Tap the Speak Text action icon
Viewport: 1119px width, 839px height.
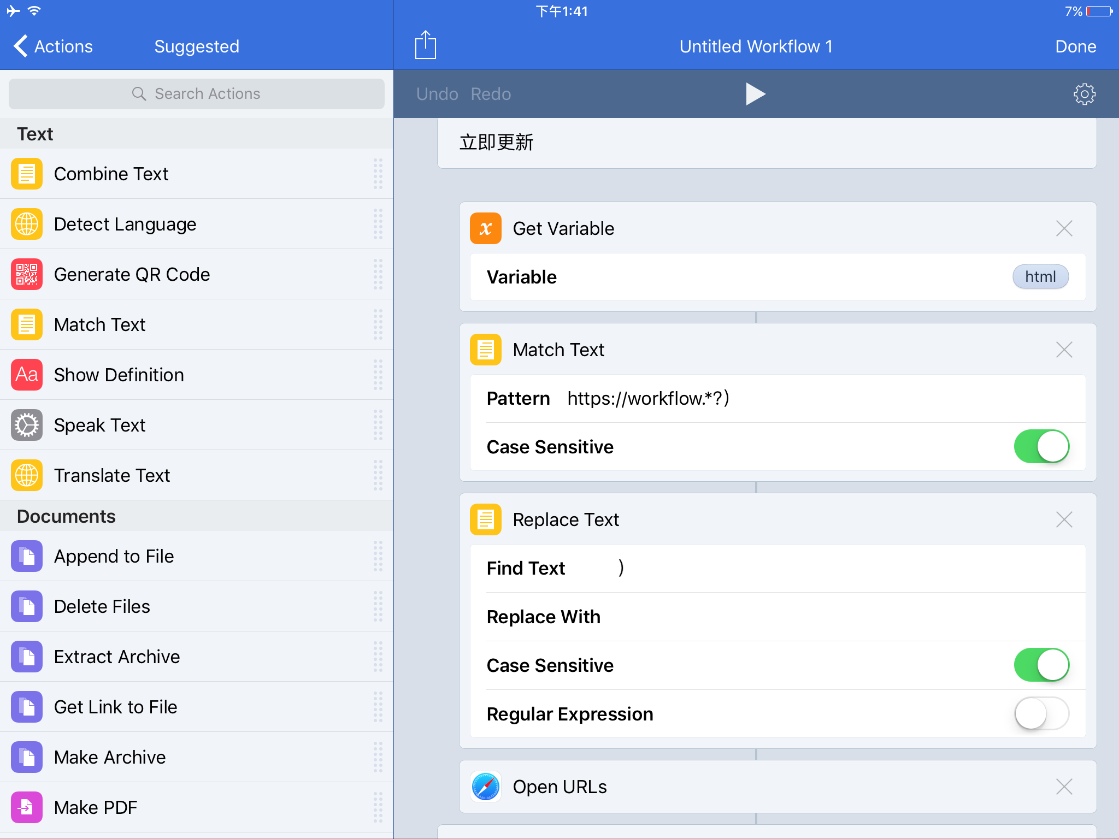(x=26, y=425)
